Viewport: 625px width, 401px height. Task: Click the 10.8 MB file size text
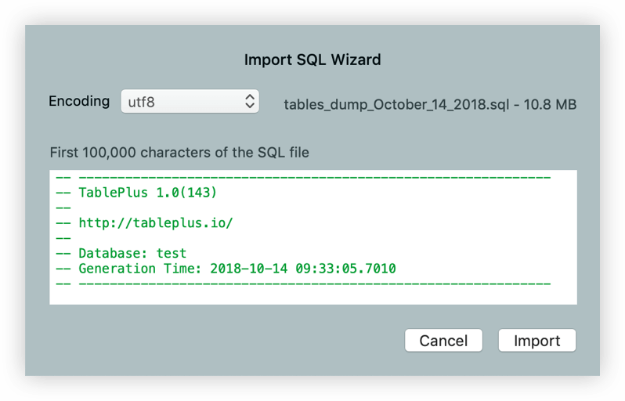pos(555,104)
